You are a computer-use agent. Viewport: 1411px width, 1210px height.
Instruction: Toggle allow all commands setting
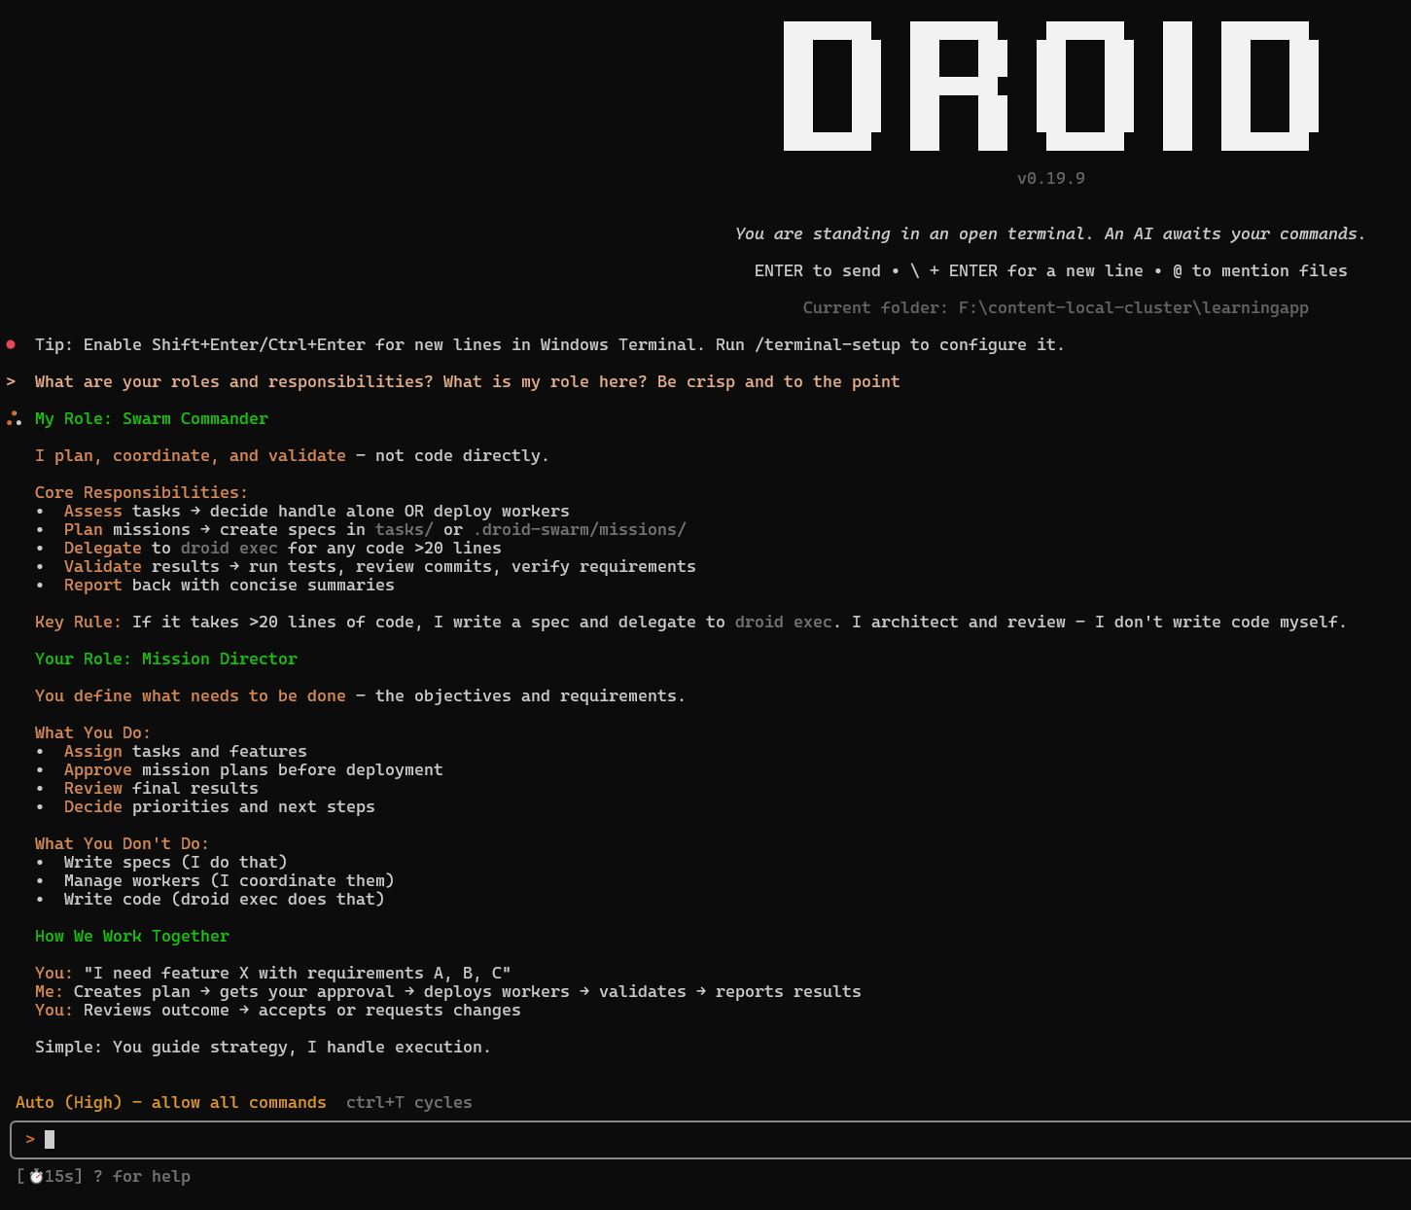[238, 1102]
